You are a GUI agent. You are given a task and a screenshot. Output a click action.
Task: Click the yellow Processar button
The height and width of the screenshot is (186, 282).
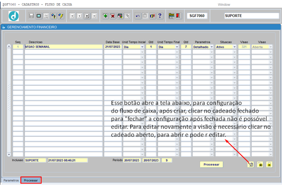211,164
